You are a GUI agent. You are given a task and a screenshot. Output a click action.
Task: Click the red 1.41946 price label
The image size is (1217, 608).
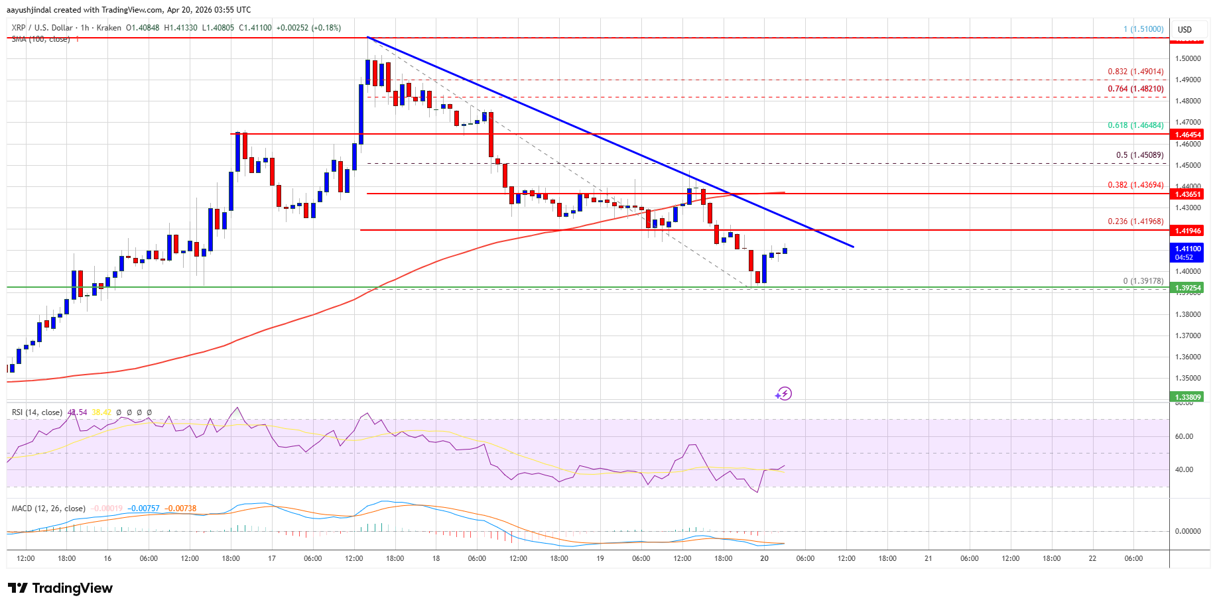pyautogui.click(x=1188, y=231)
